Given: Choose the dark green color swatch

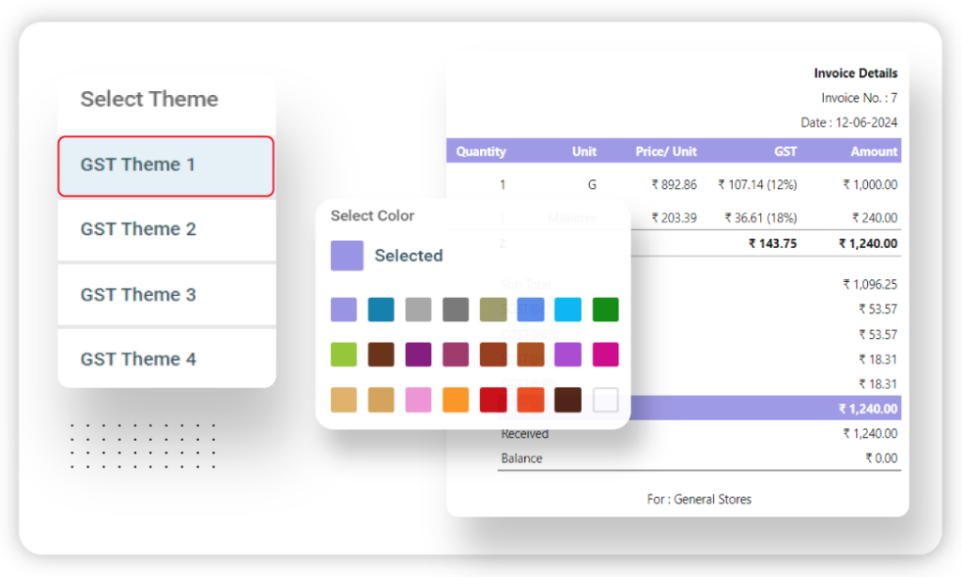Looking at the screenshot, I should tap(606, 309).
